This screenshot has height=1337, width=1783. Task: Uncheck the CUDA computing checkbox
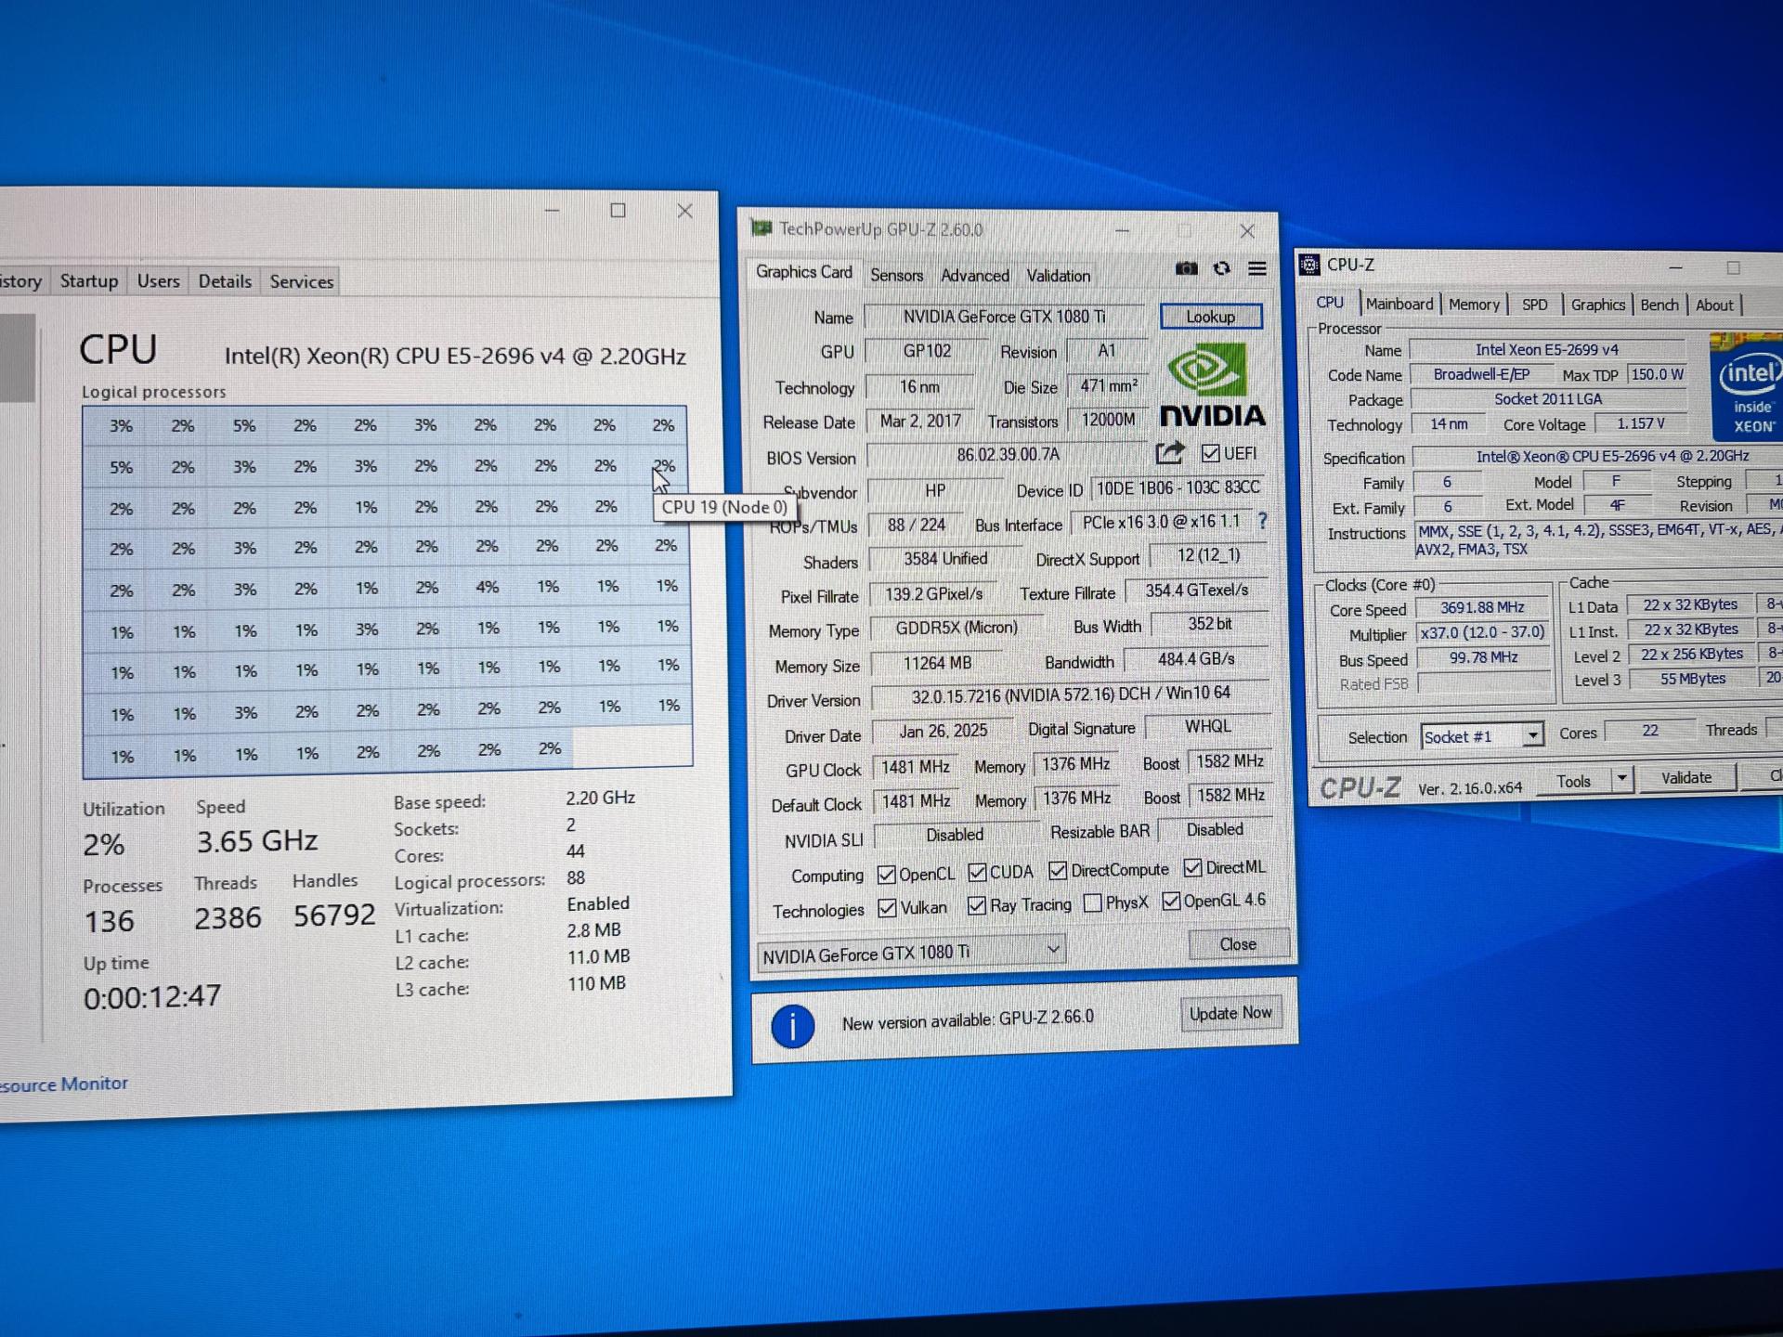click(978, 872)
